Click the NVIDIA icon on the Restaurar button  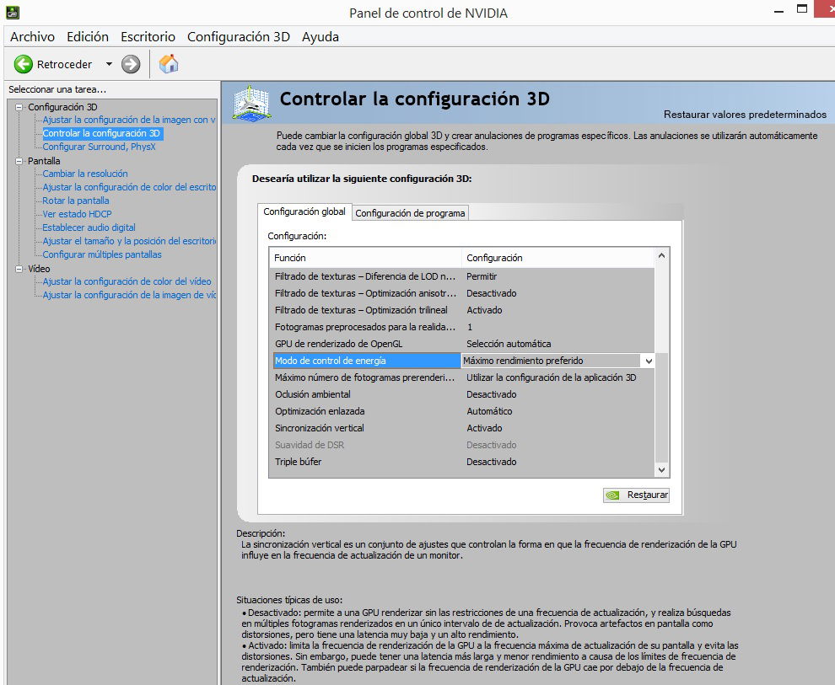tap(613, 495)
